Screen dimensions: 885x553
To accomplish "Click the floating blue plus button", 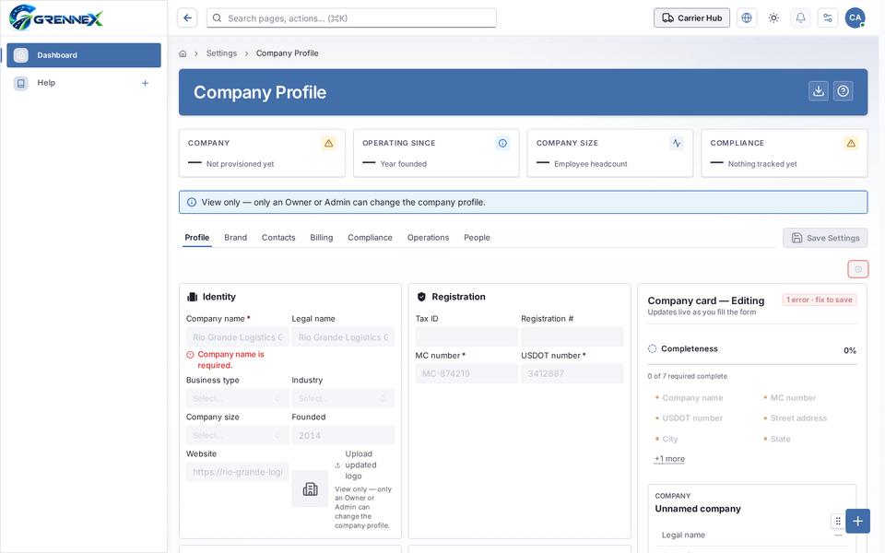I will (858, 522).
